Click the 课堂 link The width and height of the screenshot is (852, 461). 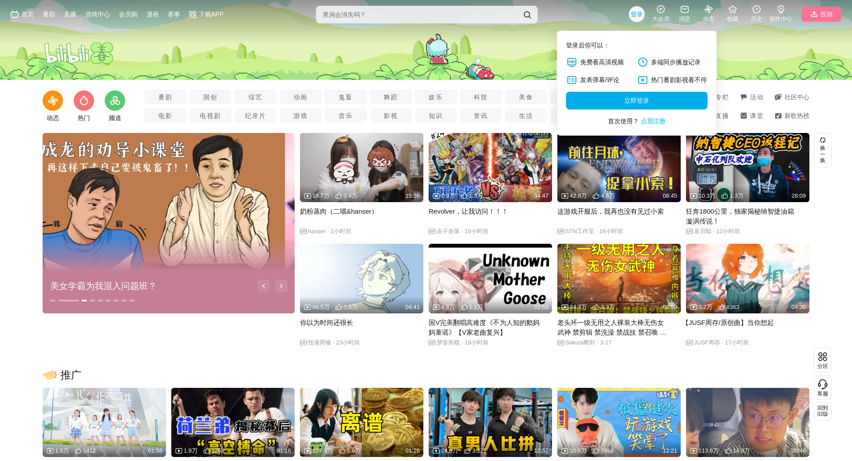[x=752, y=116]
